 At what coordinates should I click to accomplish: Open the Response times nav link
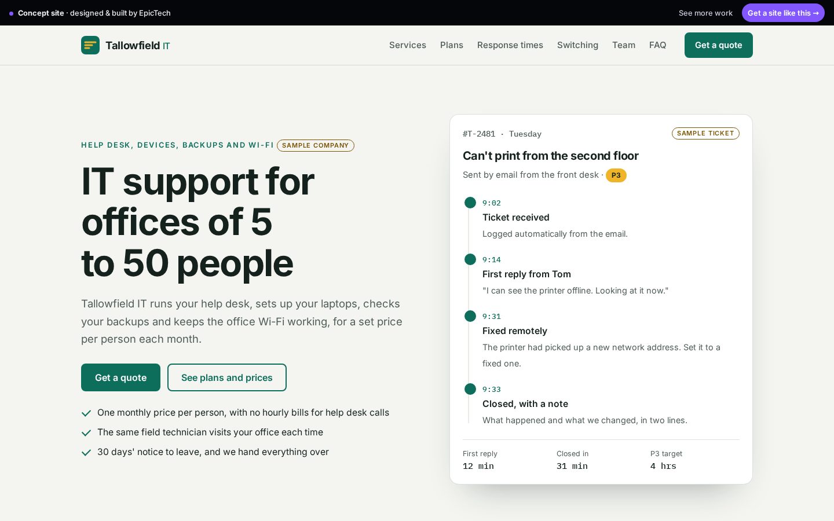pos(510,45)
